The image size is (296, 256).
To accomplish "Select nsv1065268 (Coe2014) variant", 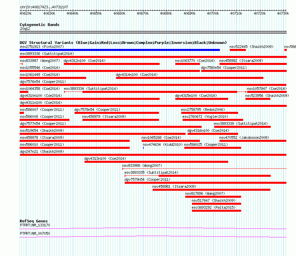I will click(x=161, y=137).
